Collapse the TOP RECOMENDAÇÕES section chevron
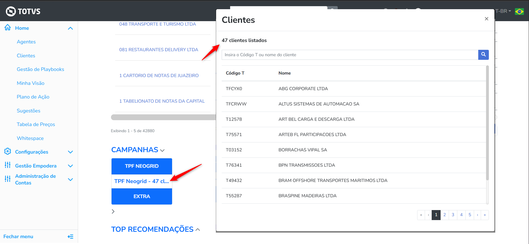This screenshot has width=529, height=244. 198,230
